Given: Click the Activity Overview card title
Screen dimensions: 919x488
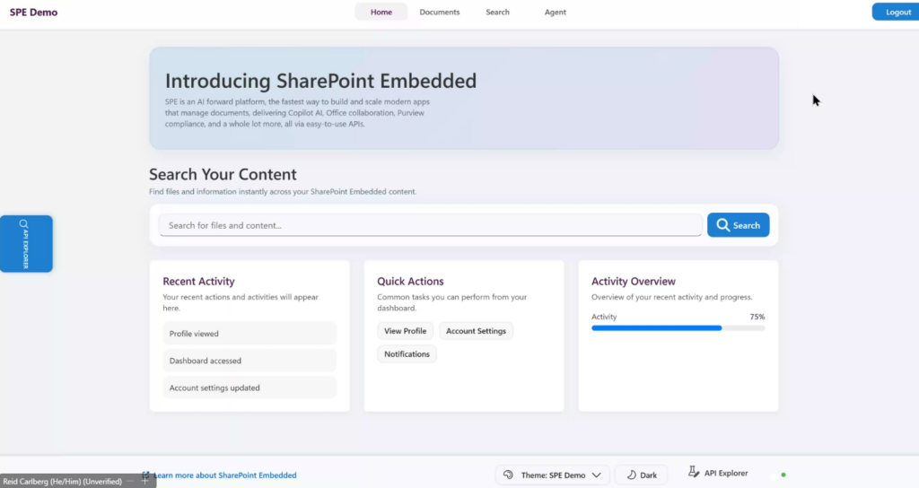Looking at the screenshot, I should [x=634, y=281].
